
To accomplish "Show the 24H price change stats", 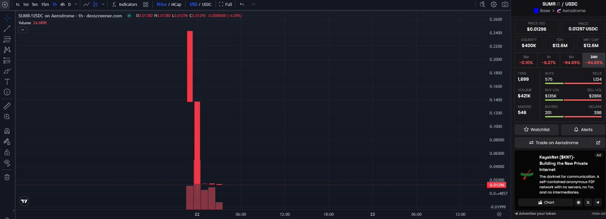I will click(593, 60).
